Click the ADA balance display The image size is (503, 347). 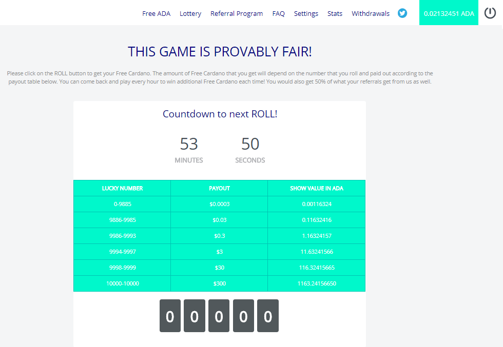point(449,12)
